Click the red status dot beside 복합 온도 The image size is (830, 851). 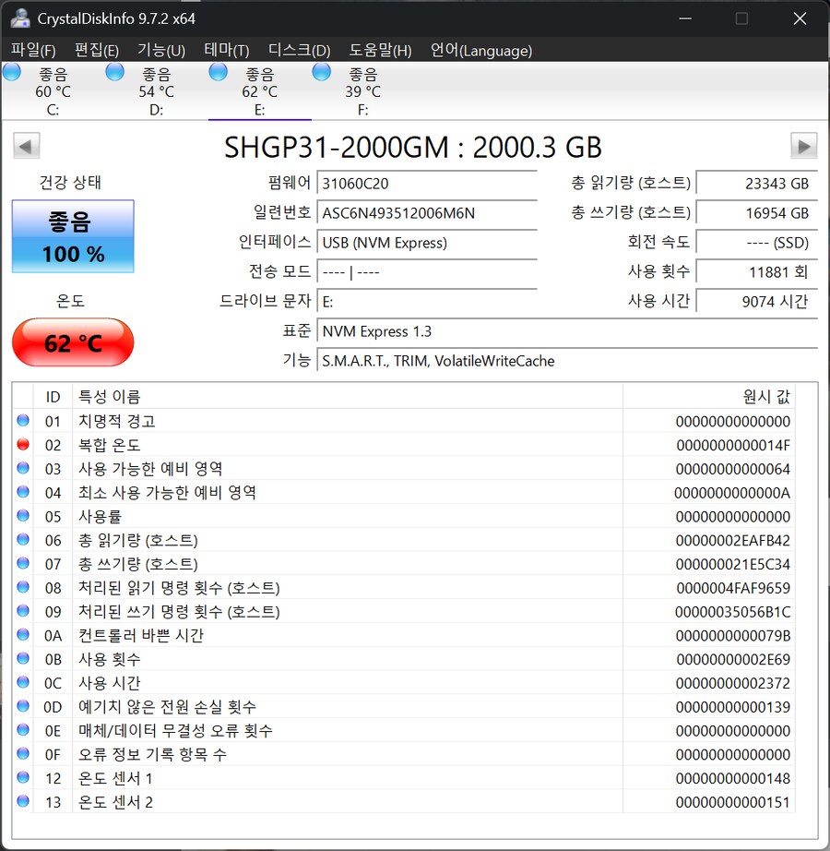(x=22, y=445)
